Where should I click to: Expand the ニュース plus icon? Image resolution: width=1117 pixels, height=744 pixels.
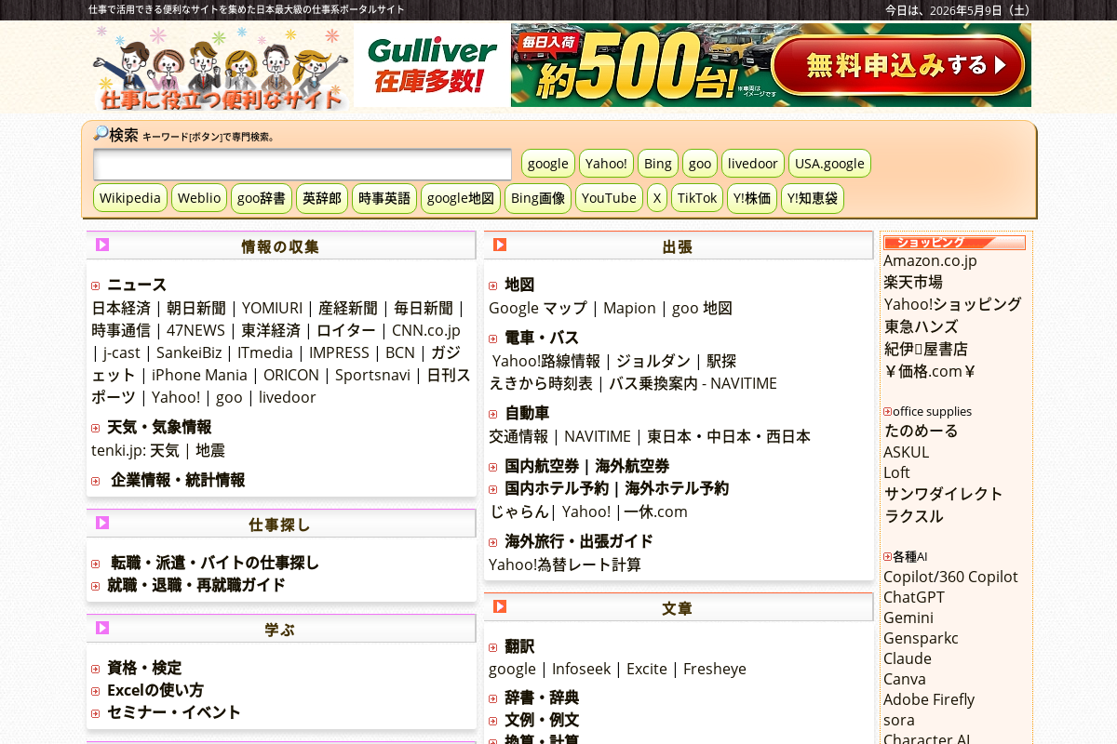(95, 286)
